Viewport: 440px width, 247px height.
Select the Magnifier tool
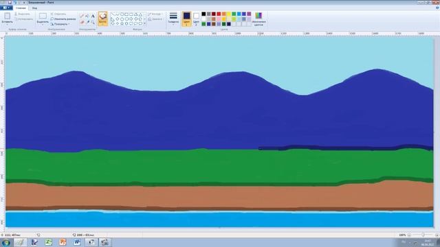coord(93,22)
